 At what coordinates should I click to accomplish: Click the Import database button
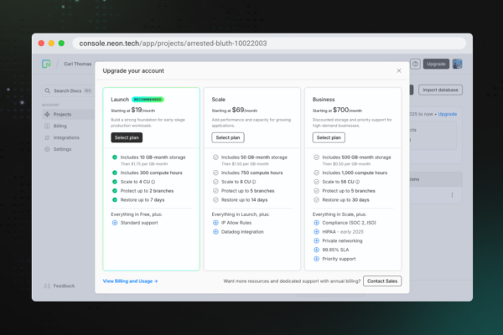point(440,90)
